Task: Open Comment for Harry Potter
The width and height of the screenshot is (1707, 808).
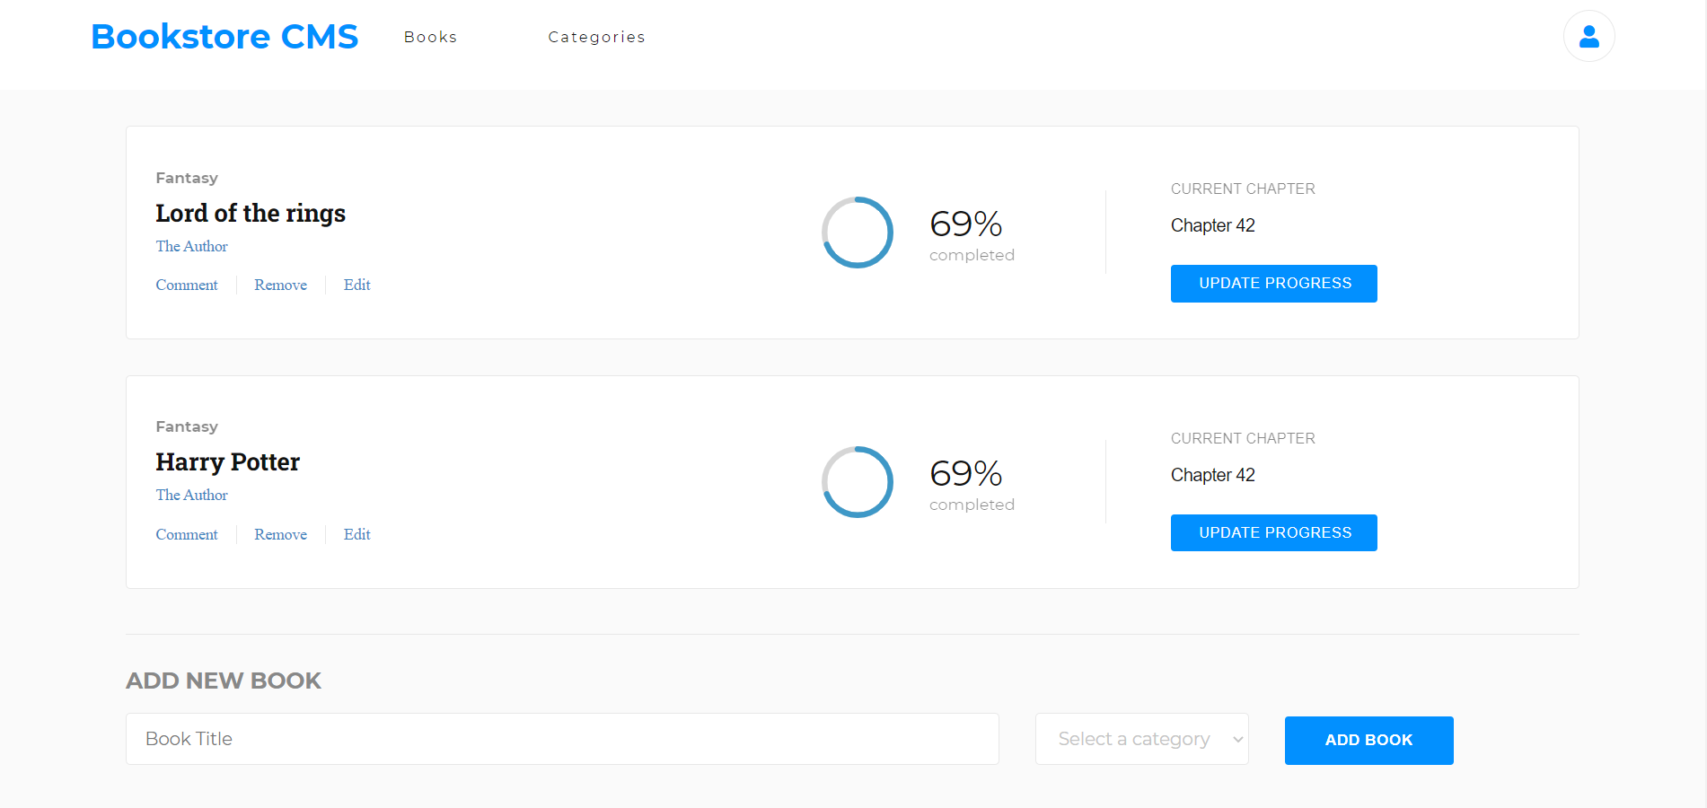Action: (187, 534)
